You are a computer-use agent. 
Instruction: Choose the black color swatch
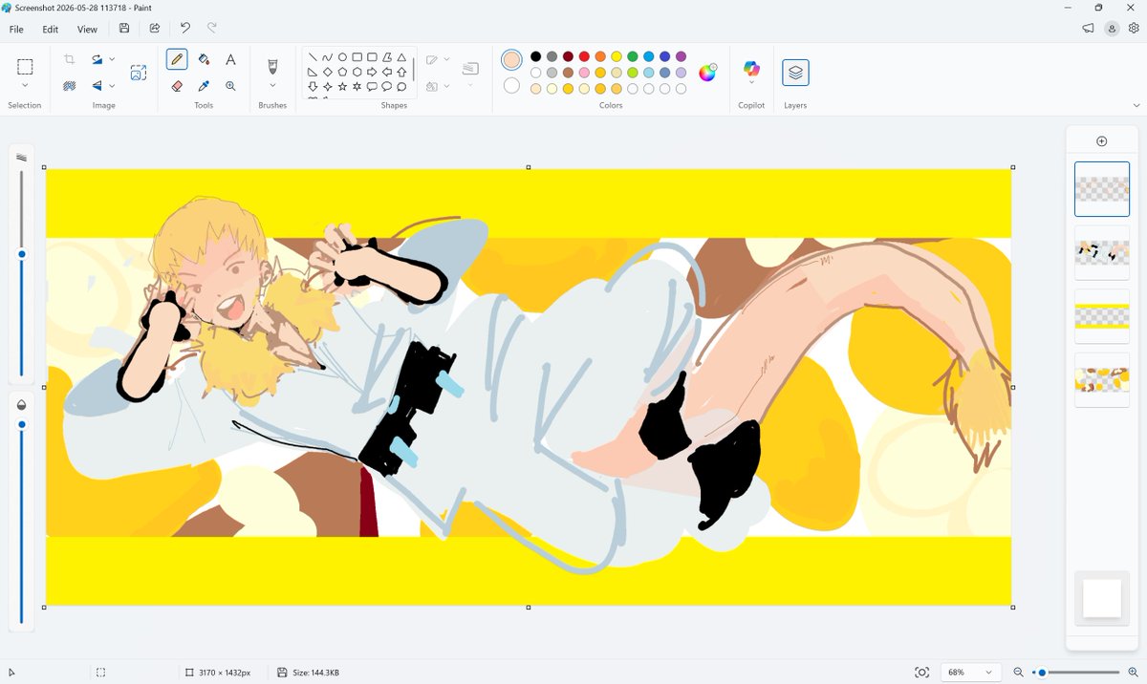pos(535,56)
